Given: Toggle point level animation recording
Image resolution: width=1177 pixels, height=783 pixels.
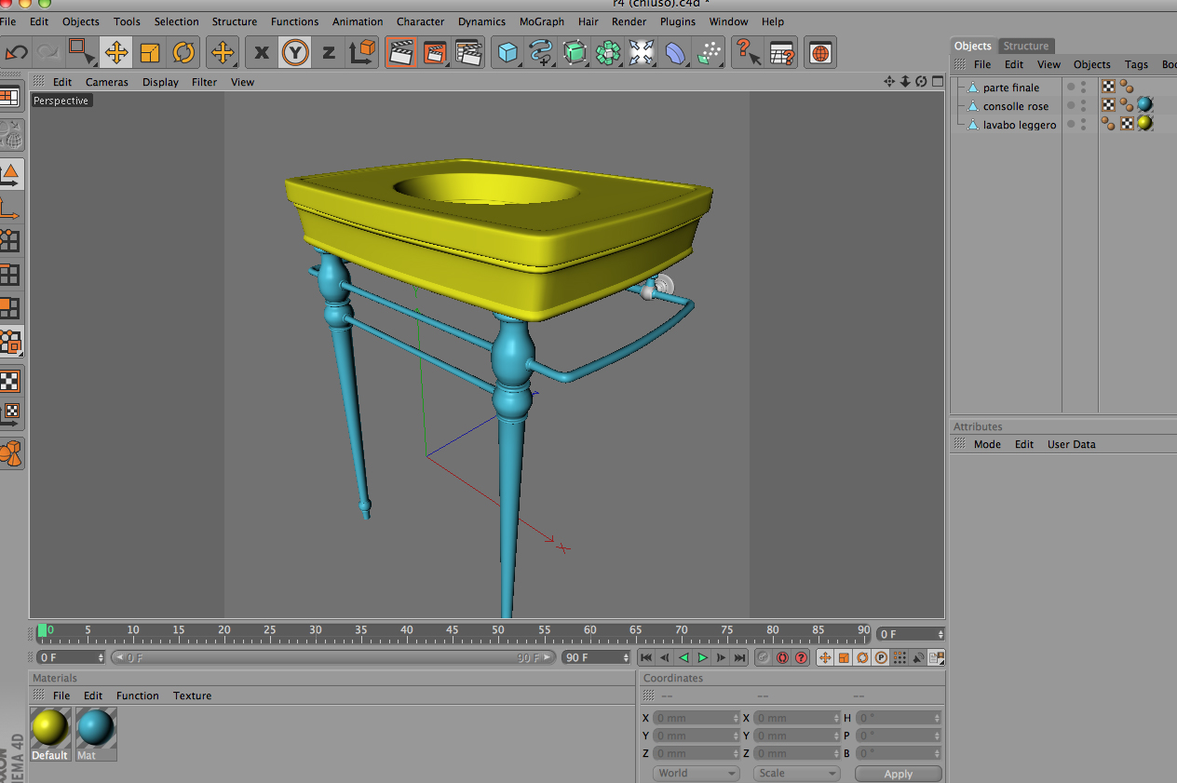Looking at the screenshot, I should pyautogui.click(x=900, y=657).
